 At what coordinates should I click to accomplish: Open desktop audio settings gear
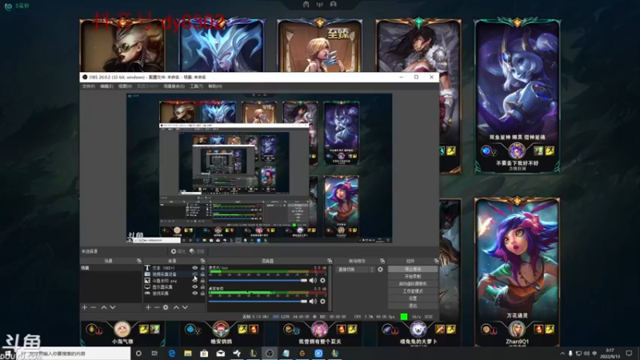coord(323,302)
